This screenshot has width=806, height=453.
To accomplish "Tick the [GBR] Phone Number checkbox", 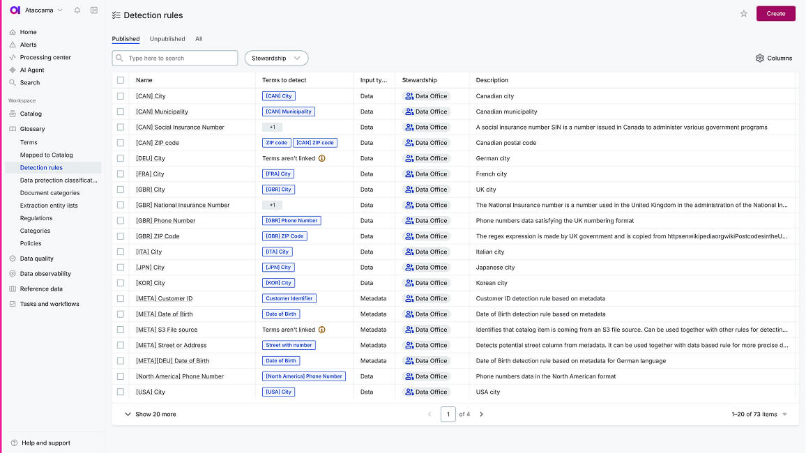I will tap(121, 221).
